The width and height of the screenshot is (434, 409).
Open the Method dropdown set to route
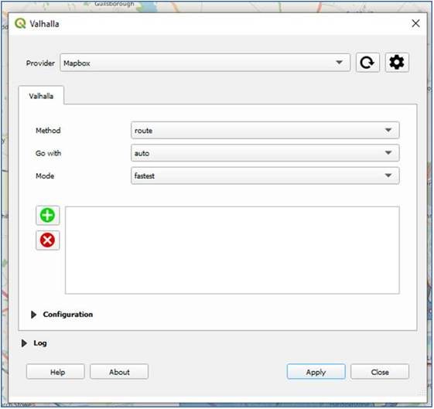[x=265, y=130]
